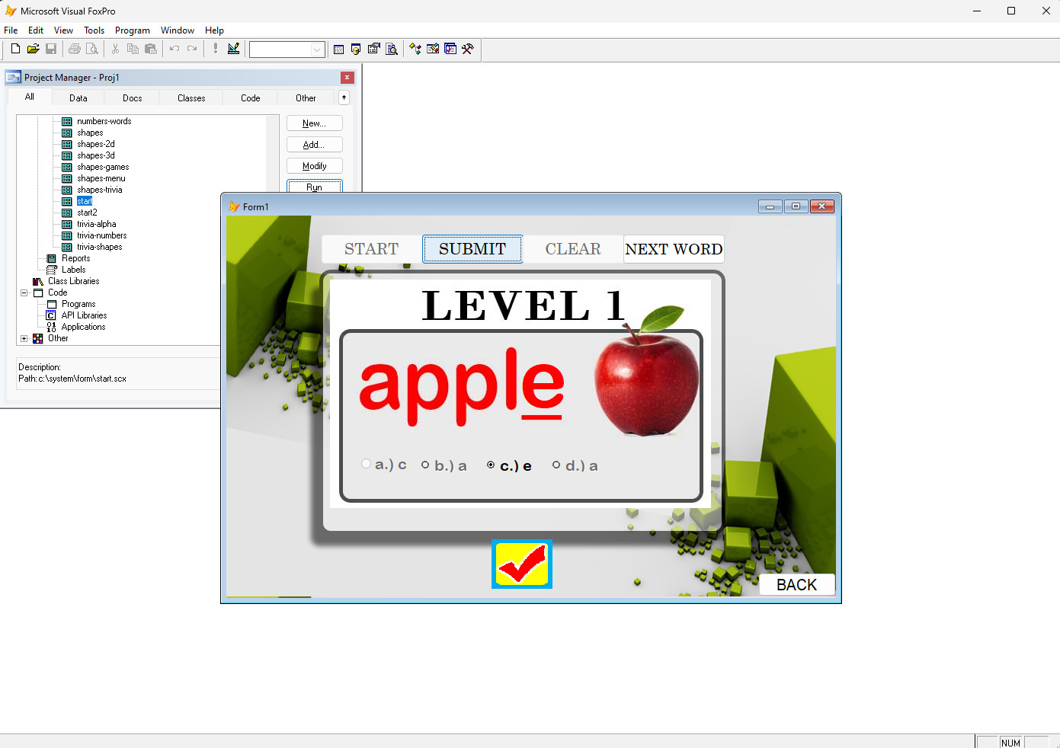Choose answer option d.) a
This screenshot has width=1060, height=748.
pos(556,465)
